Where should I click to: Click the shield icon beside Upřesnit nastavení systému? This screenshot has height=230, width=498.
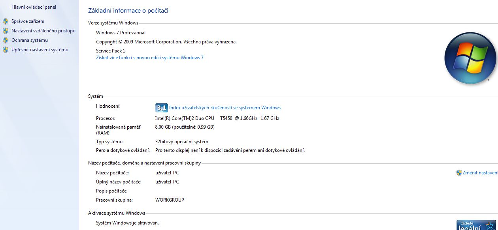(x=6, y=50)
